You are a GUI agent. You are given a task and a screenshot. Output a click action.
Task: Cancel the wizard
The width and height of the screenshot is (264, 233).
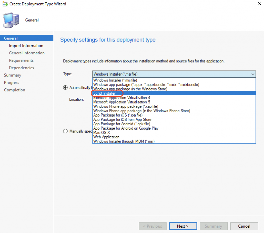(244, 226)
